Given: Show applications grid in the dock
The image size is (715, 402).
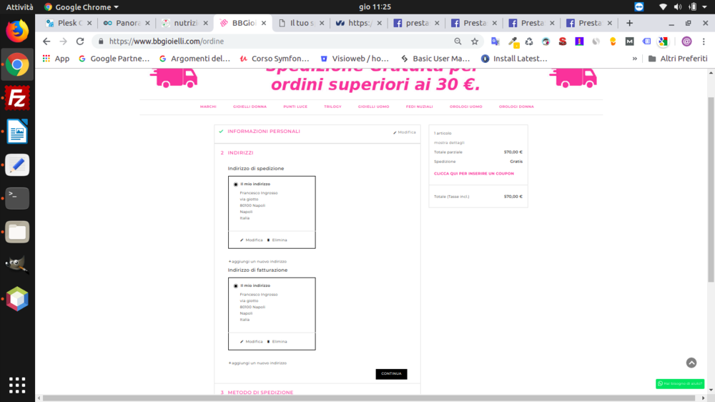Looking at the screenshot, I should coord(17,385).
